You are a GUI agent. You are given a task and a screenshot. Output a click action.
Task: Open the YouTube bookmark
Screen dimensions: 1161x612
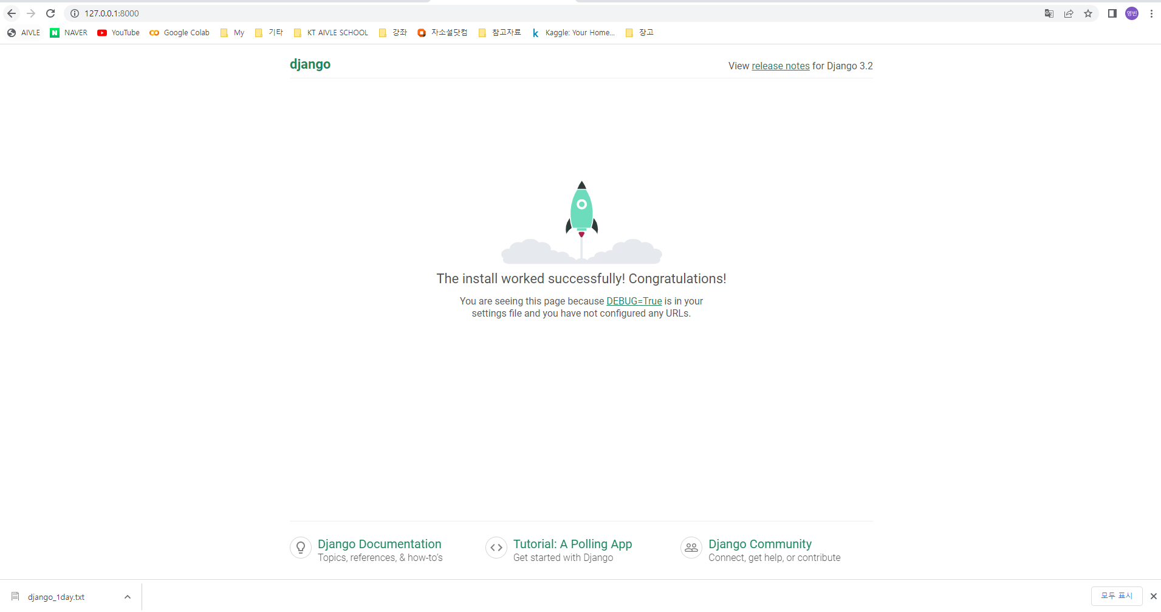pos(118,33)
